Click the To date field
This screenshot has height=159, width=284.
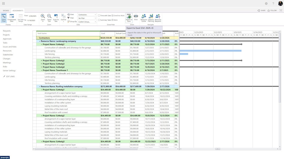tap(31, 20)
